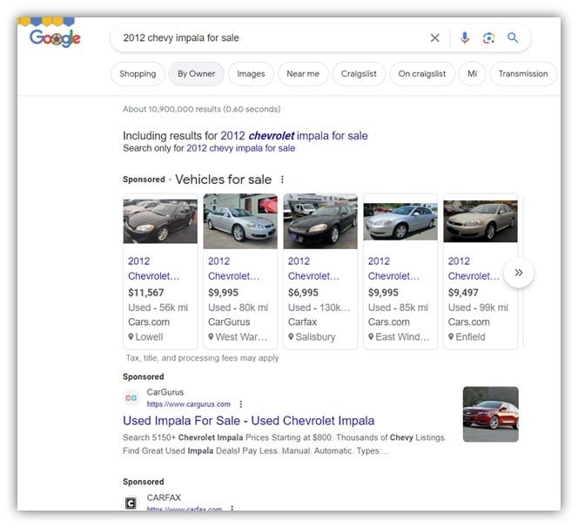Open Used Impala For Sale ad headline

click(249, 421)
